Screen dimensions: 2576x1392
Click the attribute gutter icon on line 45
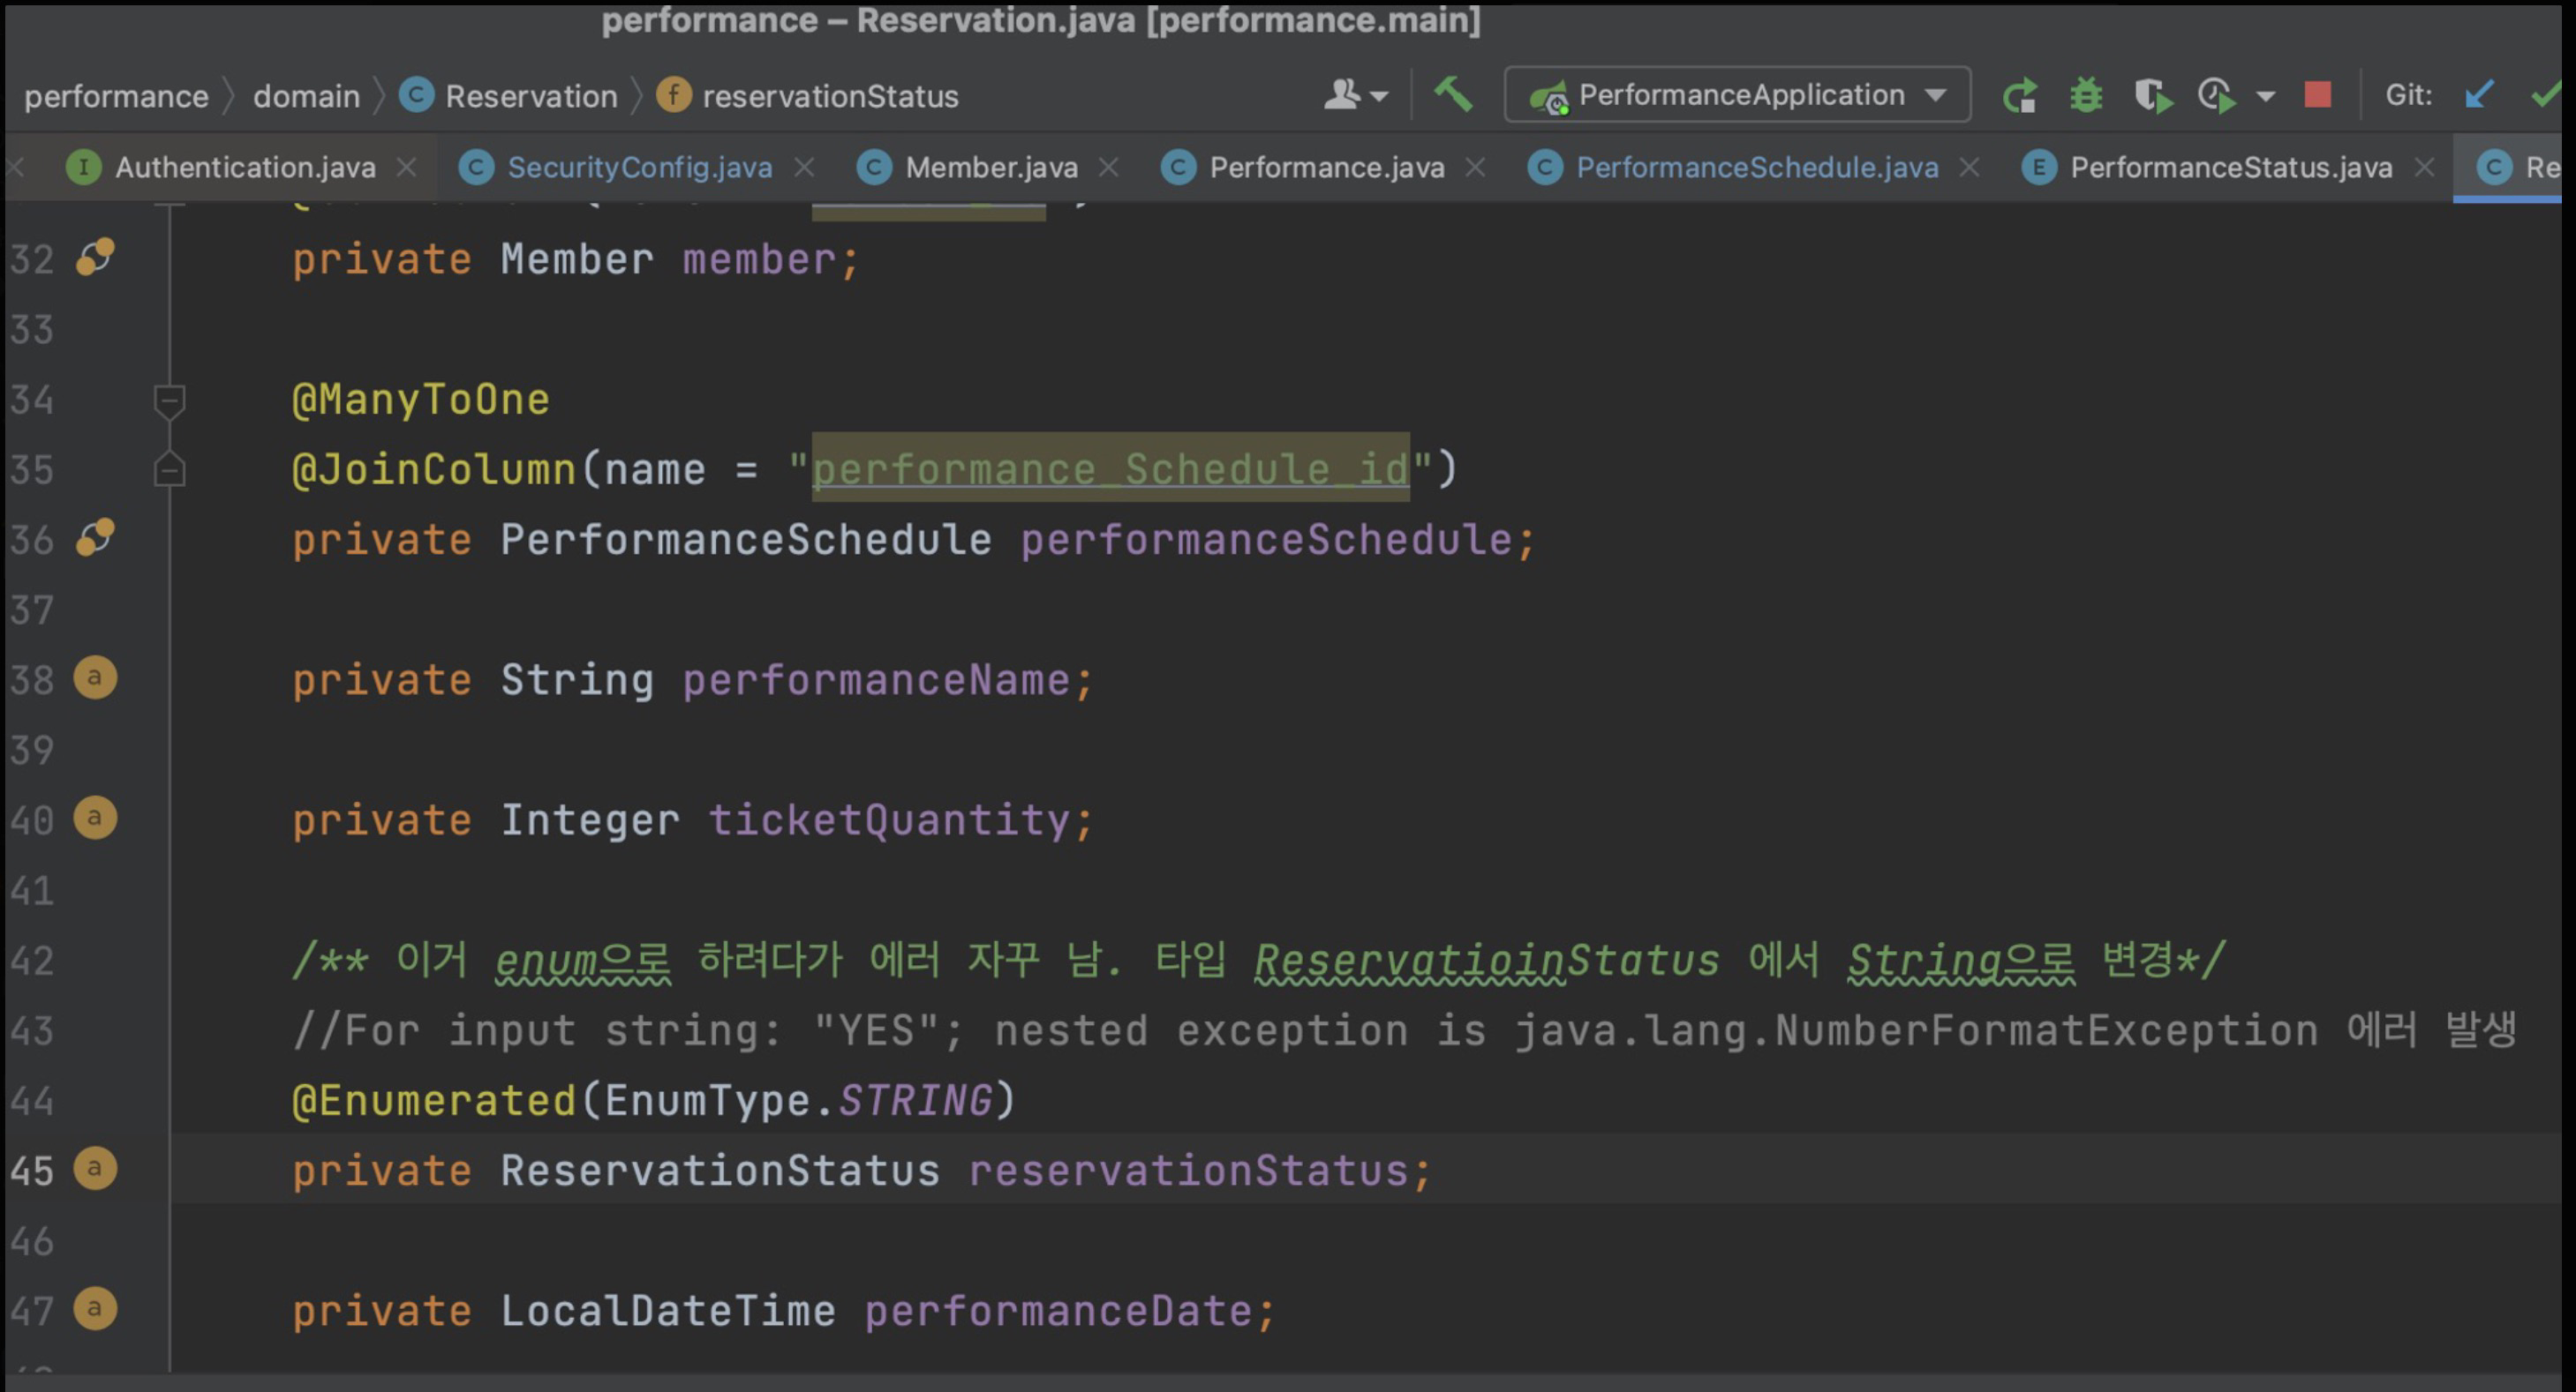point(95,1168)
